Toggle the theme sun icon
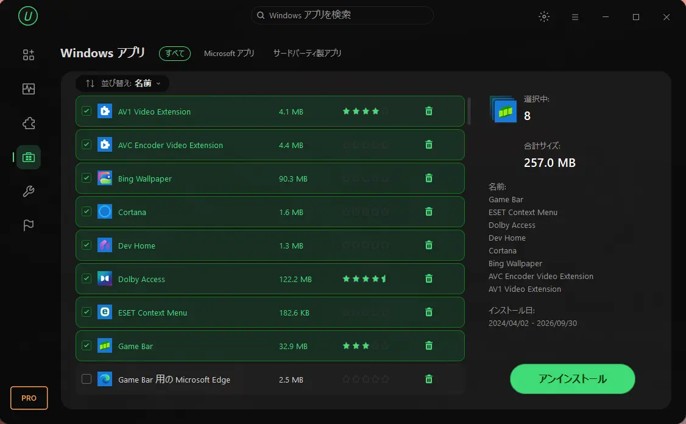The height and width of the screenshot is (424, 686). (544, 16)
